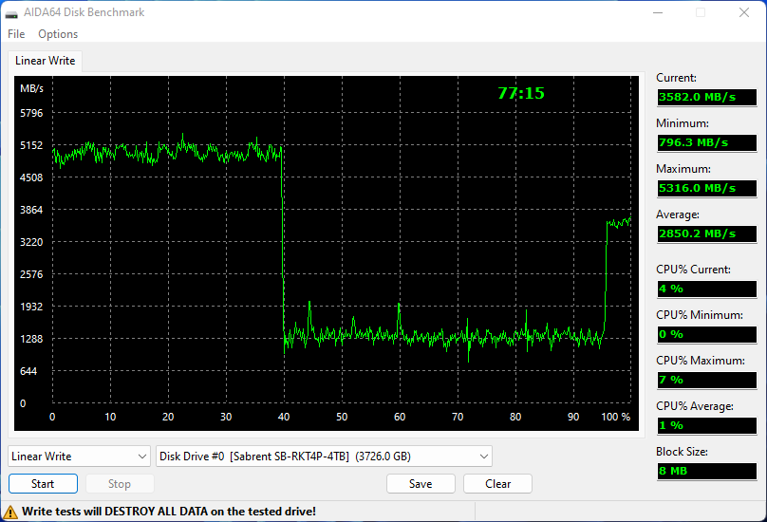Click the Start button

[43, 484]
